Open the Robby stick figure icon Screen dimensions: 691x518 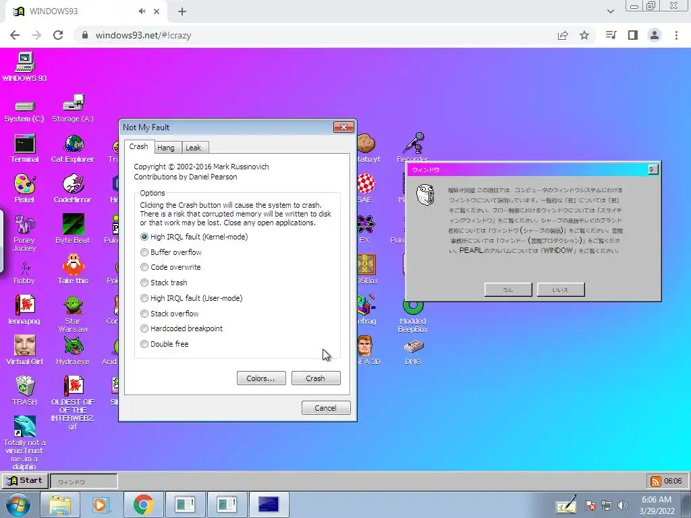[x=24, y=273]
